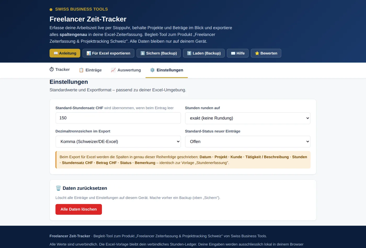This screenshot has width=366, height=248.
Task: Click the Einstellungen section heading
Action: click(69, 82)
